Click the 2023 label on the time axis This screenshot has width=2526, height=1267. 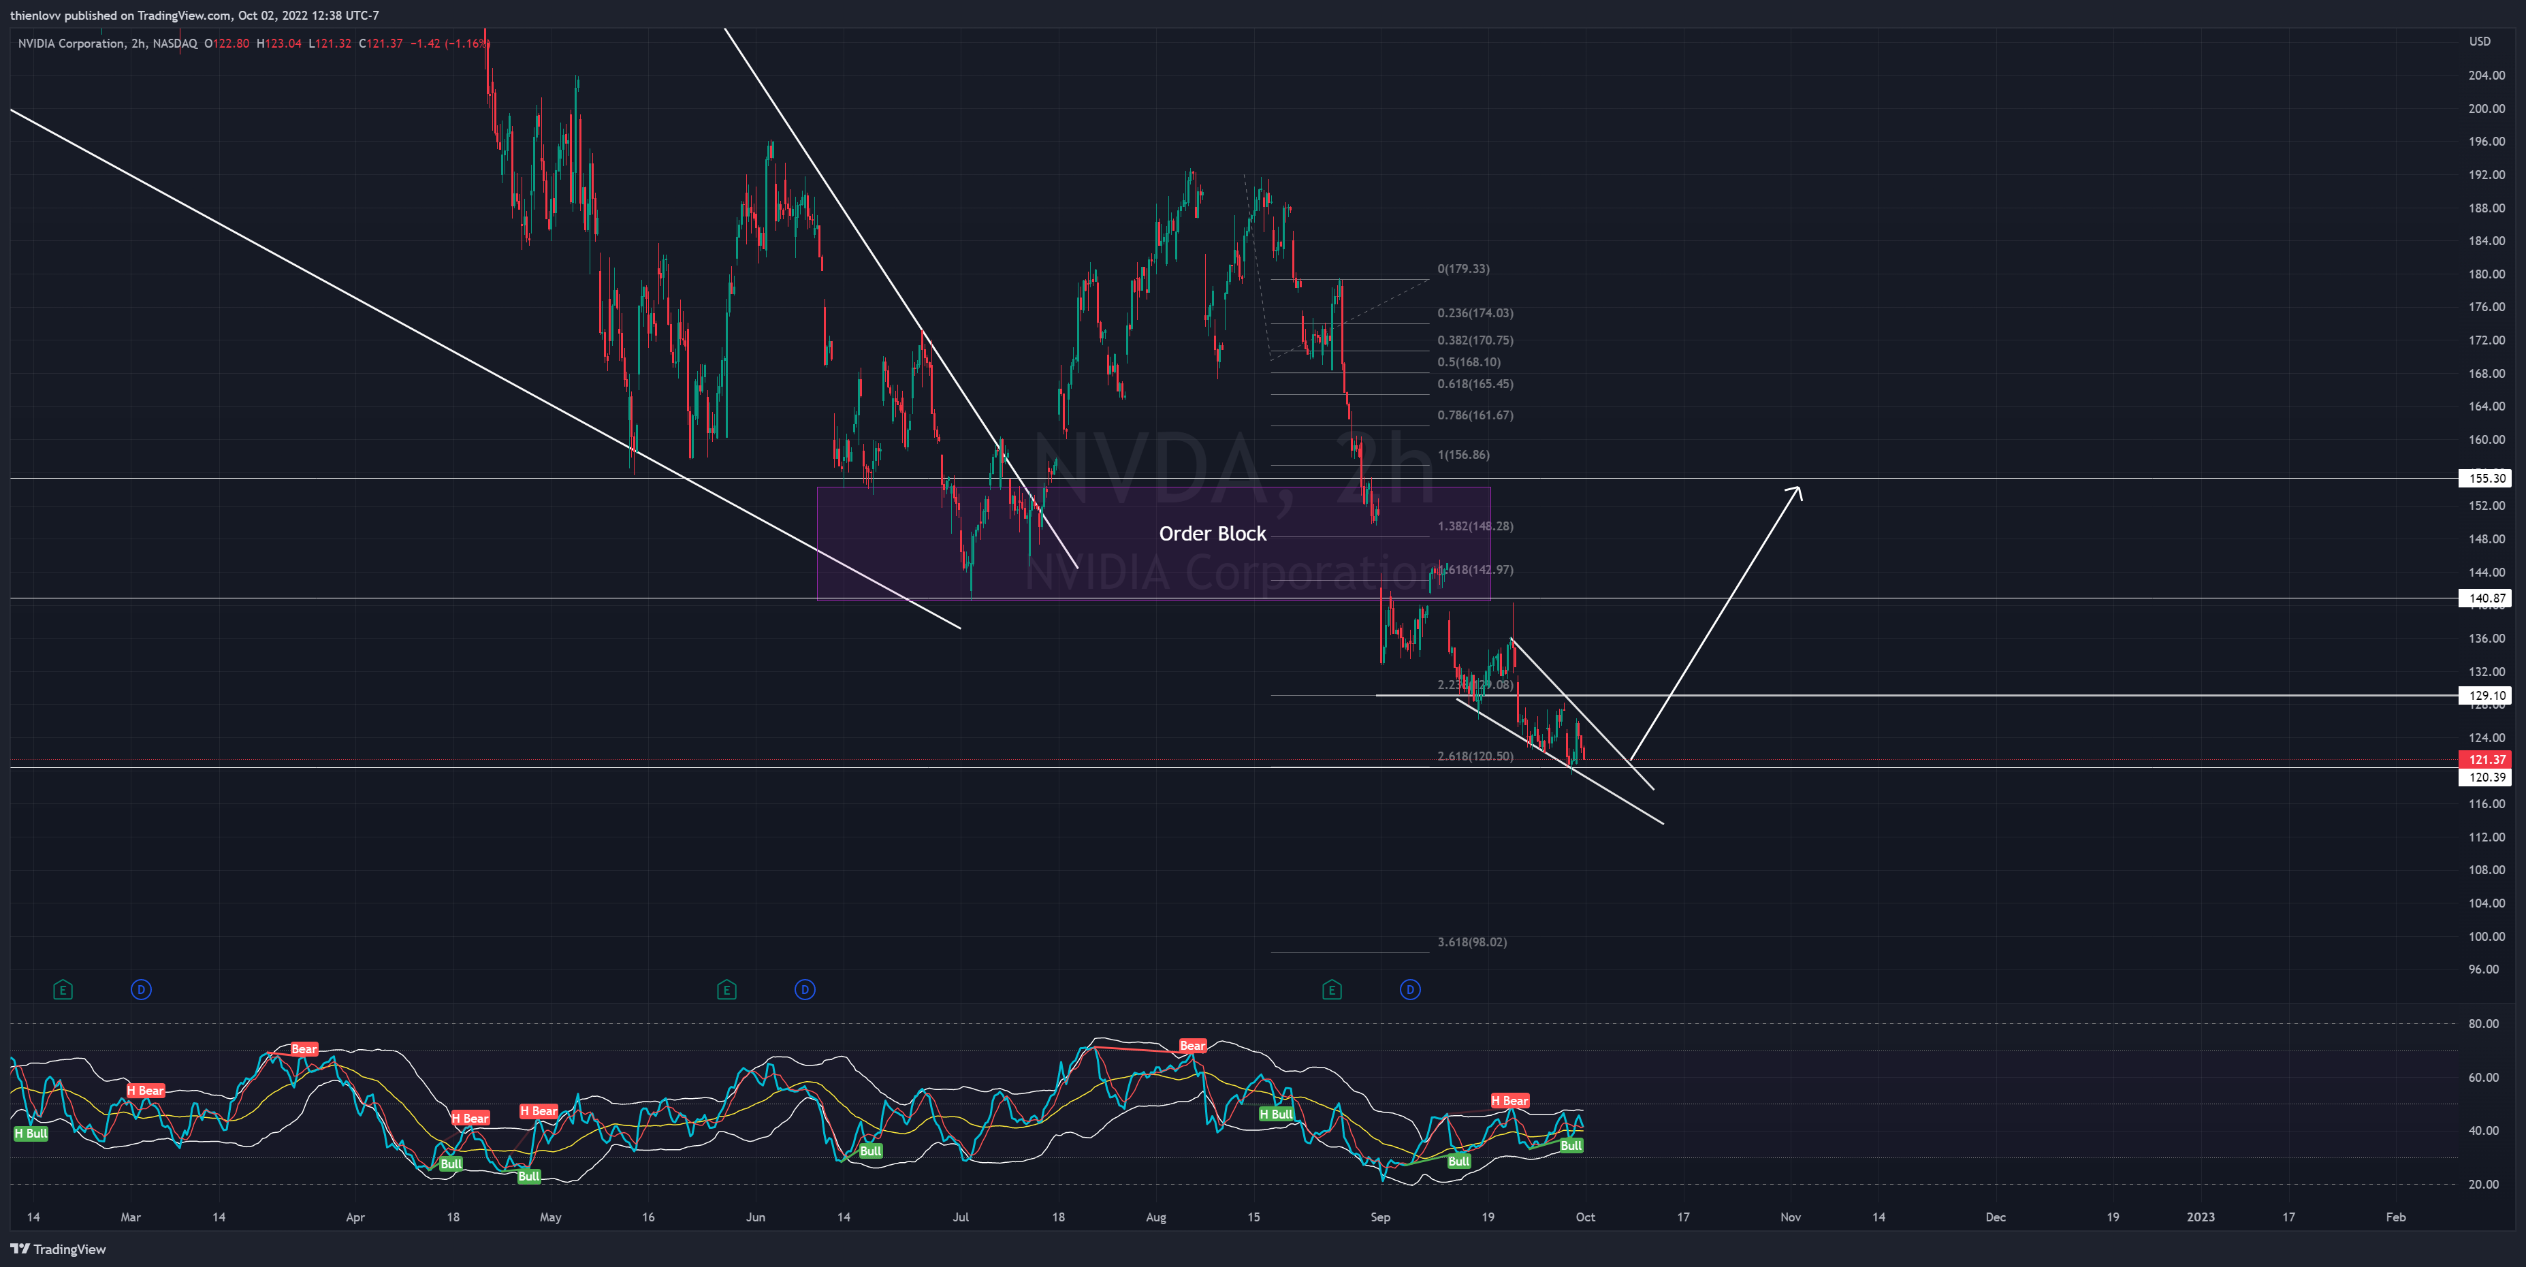click(2201, 1217)
